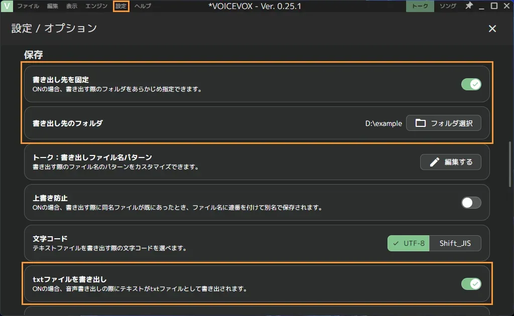Switch to the ソング tab
Screen dimensions: 514x316
[x=448, y=6]
